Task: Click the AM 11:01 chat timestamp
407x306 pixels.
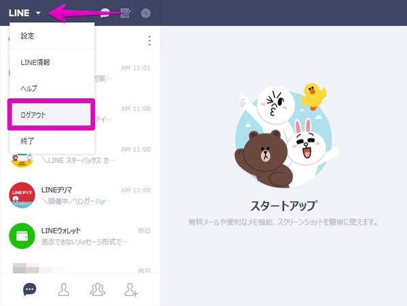Action: (136, 68)
